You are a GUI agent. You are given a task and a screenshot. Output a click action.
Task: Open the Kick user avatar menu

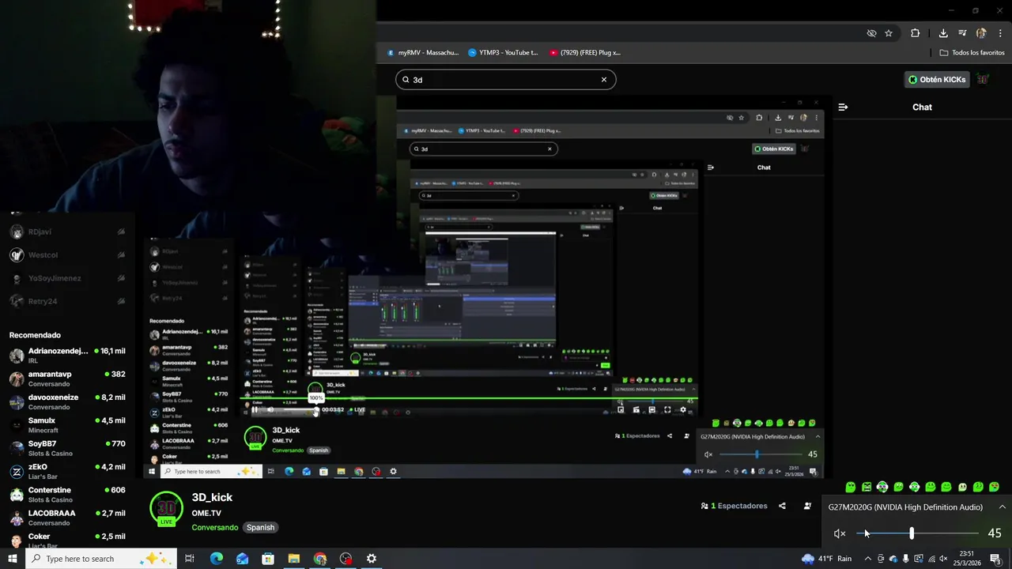(x=983, y=79)
